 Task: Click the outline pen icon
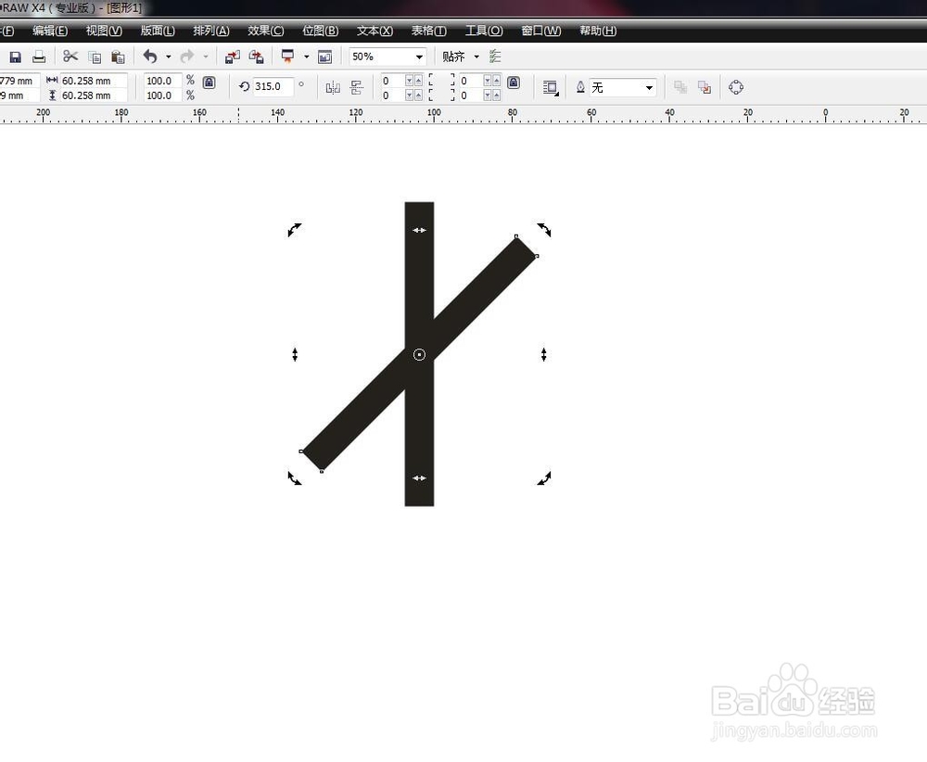click(x=580, y=87)
